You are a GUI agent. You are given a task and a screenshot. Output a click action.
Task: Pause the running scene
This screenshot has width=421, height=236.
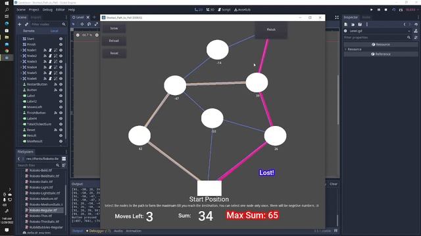[379, 10]
